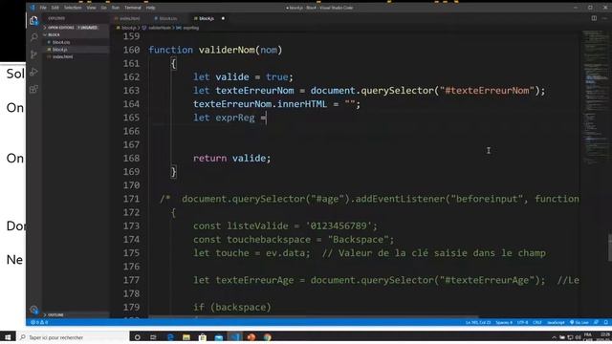Open the Source Control view
612x344 pixels.
[34, 54]
